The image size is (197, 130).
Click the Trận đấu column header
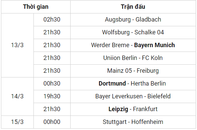[133, 7]
